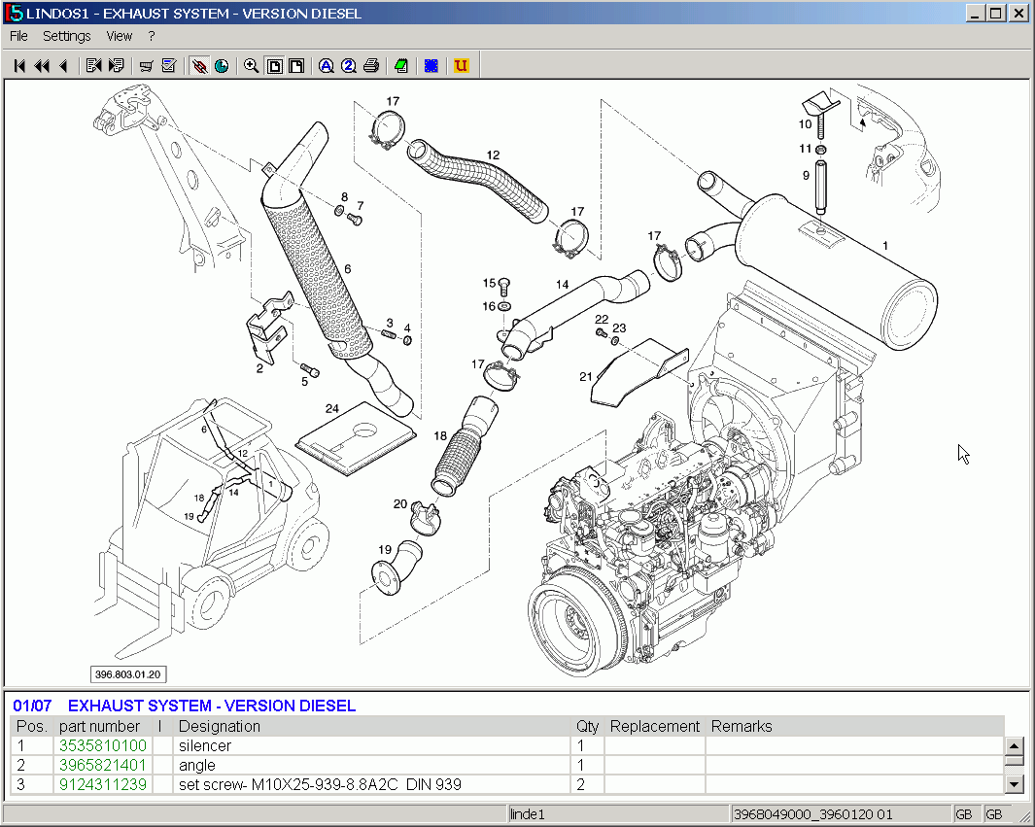Open the green notebook icon
This screenshot has width=1035, height=827.
[x=401, y=66]
